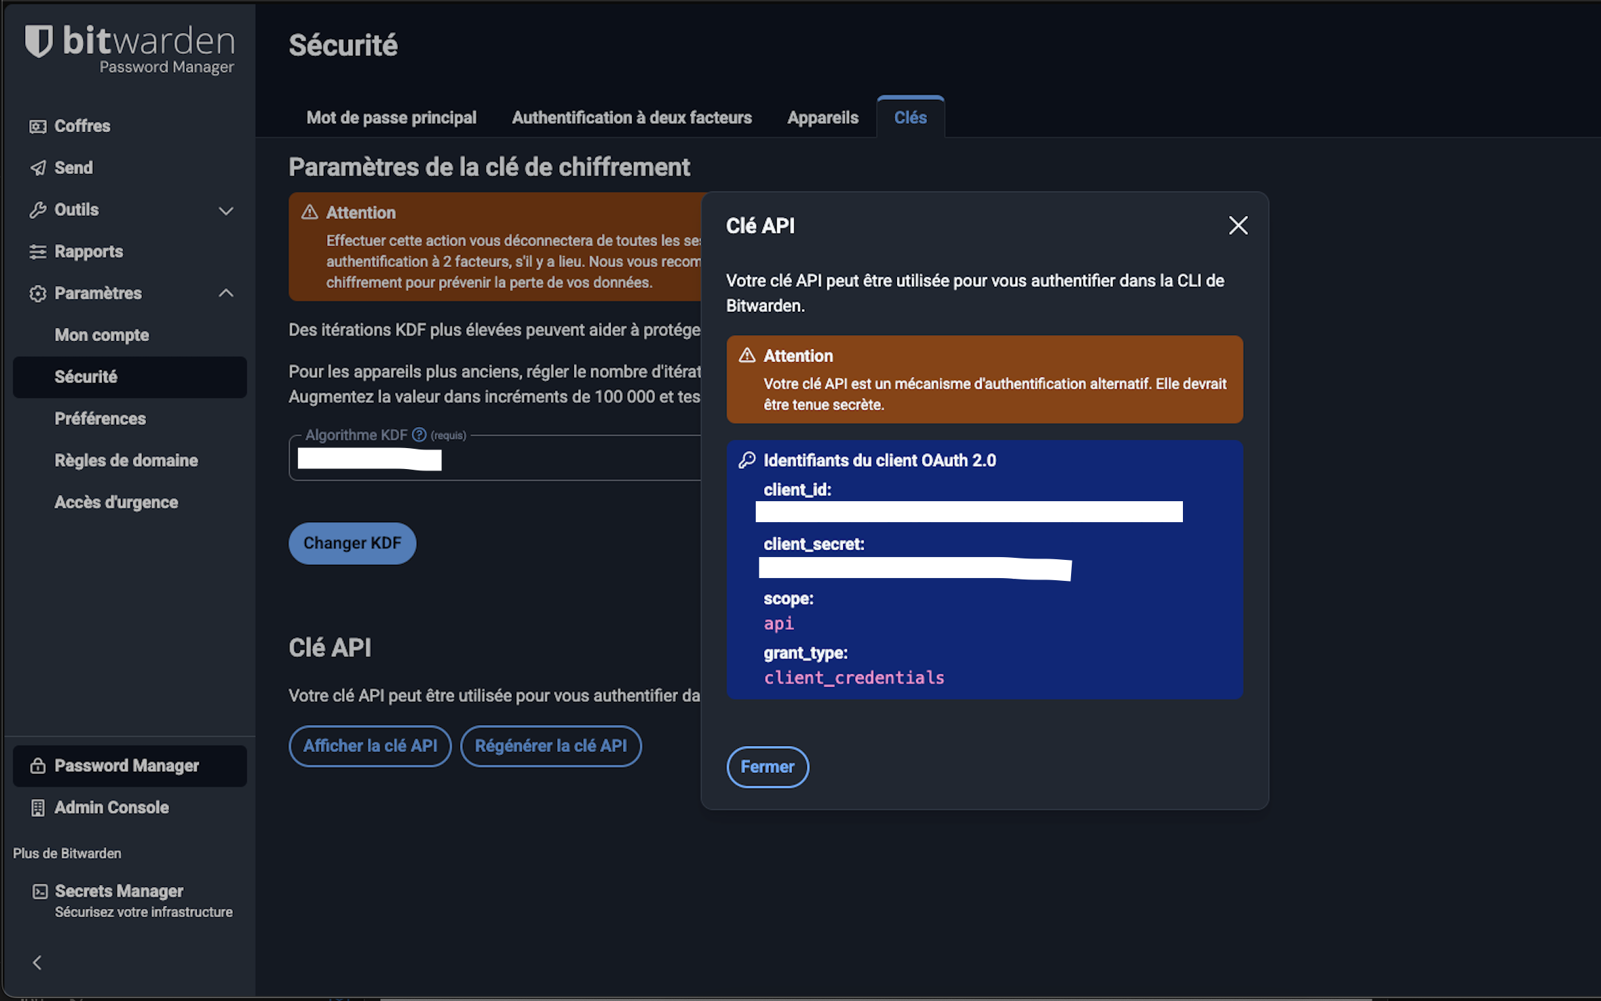This screenshot has width=1601, height=1001.
Task: Close the Clé API dialog with X
Action: pyautogui.click(x=1237, y=225)
